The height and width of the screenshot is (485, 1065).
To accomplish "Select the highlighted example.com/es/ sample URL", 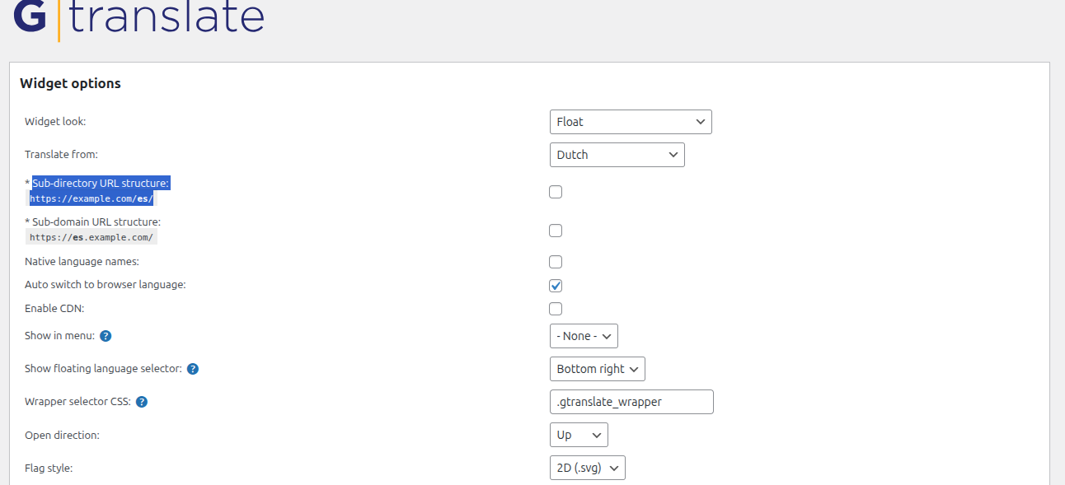I will coord(91,198).
